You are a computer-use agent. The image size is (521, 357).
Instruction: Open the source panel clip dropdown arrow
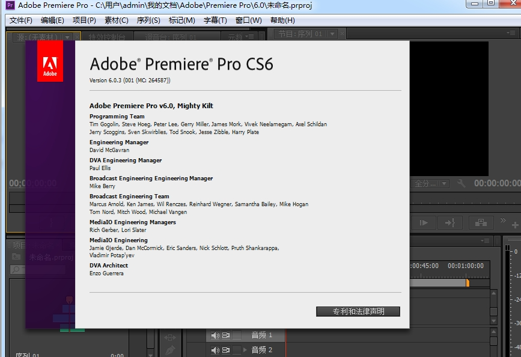67,37
